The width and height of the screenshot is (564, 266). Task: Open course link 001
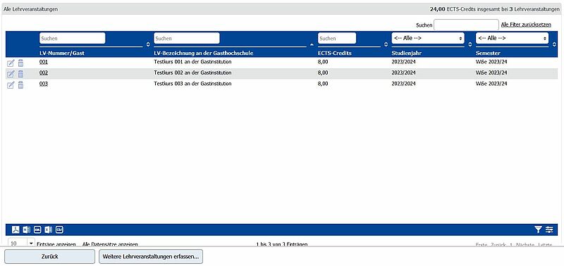44,62
